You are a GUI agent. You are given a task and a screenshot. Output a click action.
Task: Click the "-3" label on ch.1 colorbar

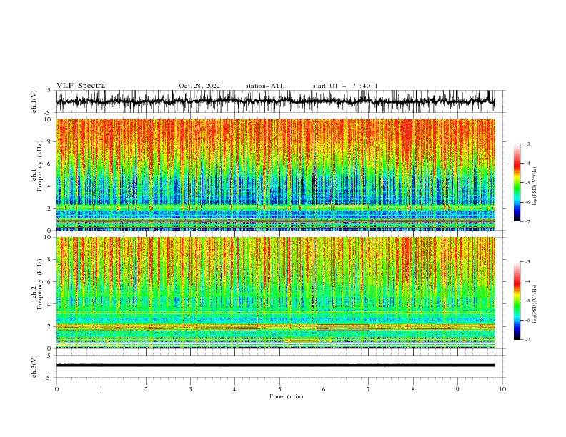pos(527,144)
